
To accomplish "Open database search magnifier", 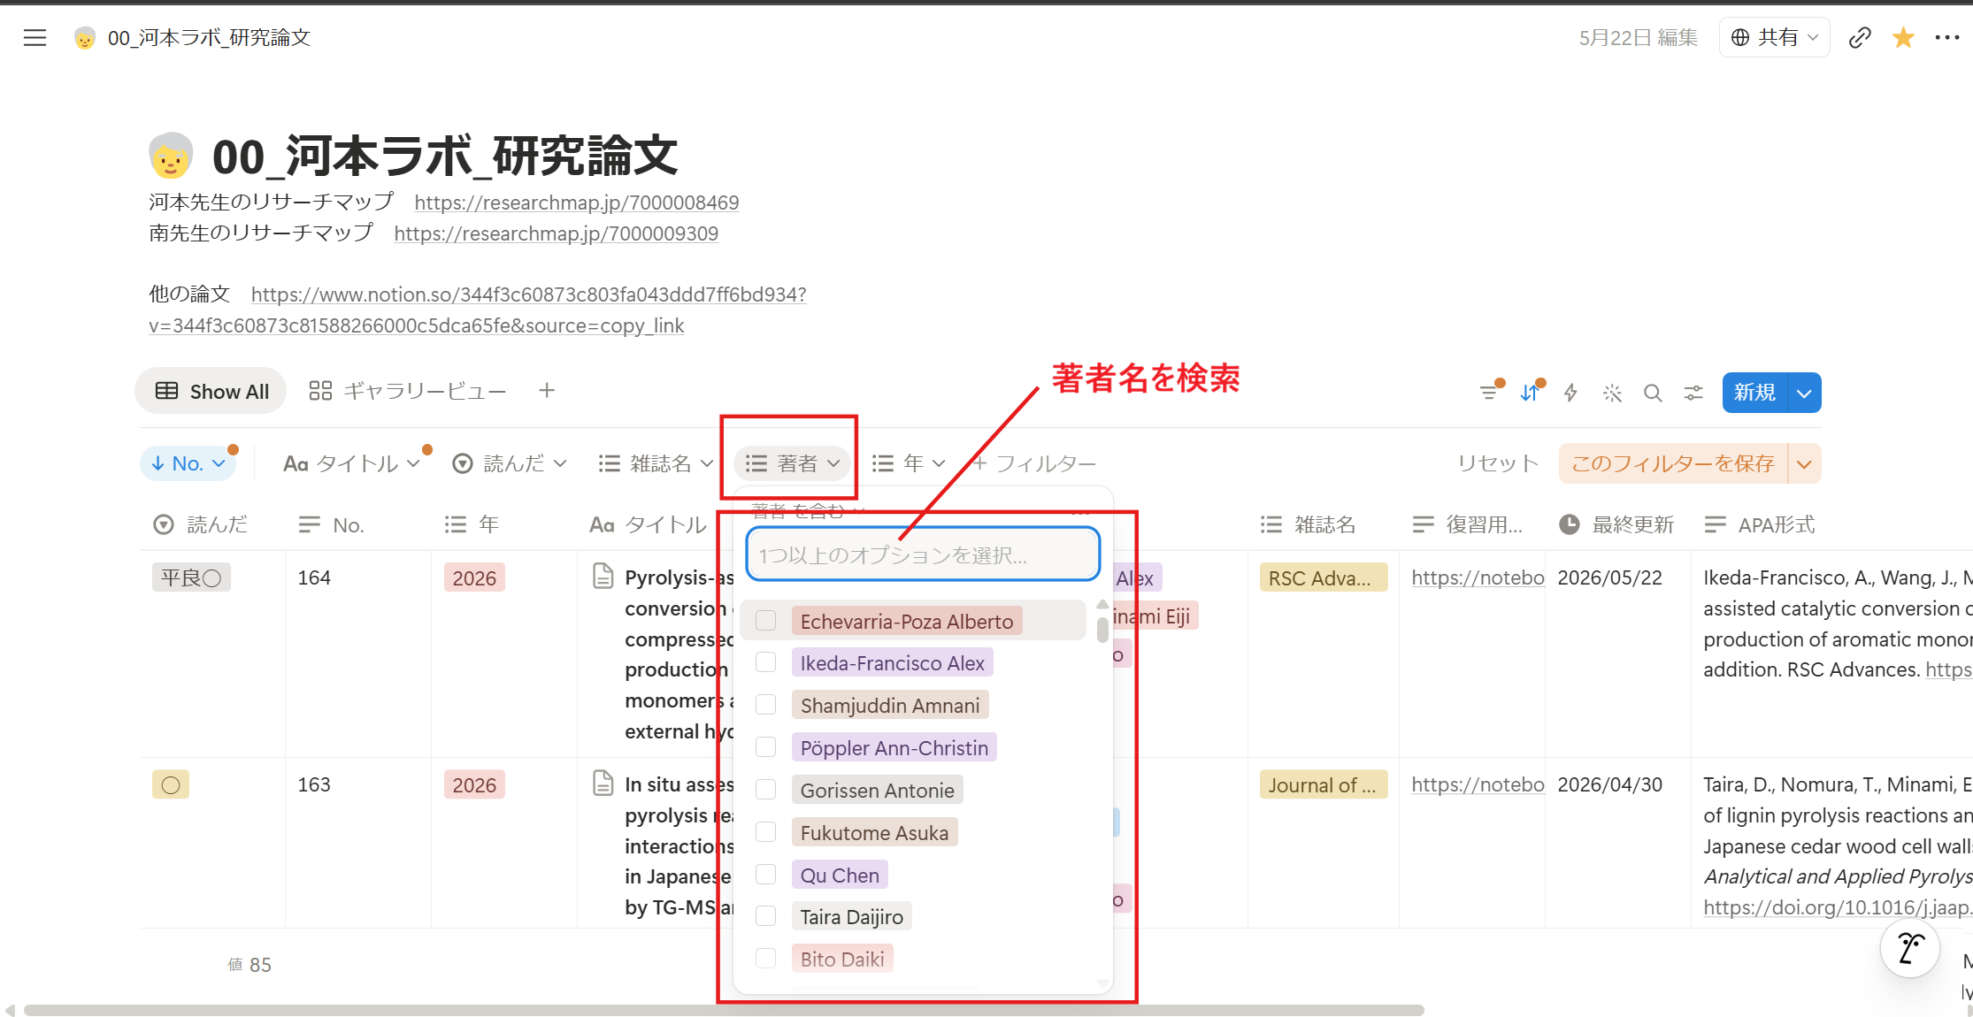I will click(x=1653, y=392).
